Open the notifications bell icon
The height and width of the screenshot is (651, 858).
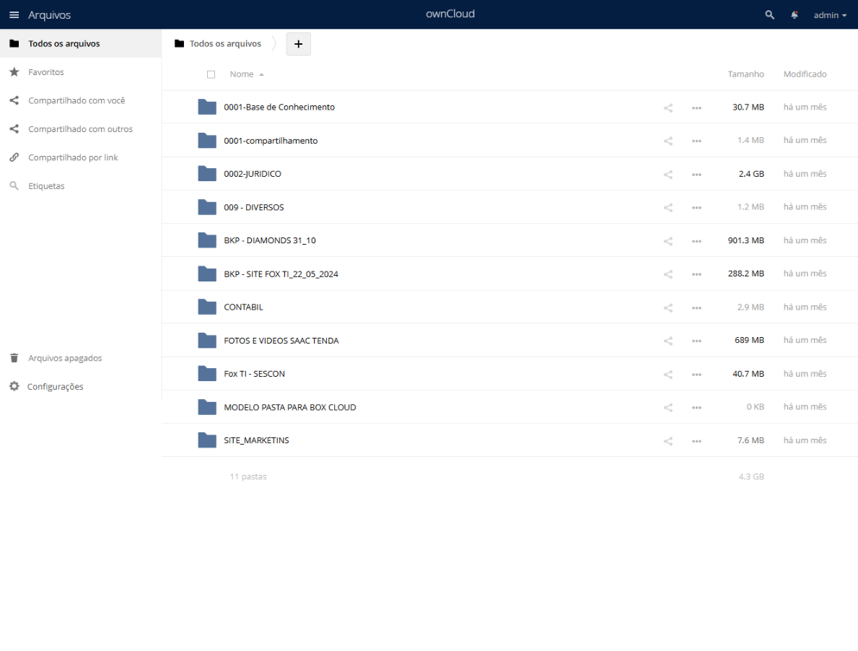click(794, 15)
